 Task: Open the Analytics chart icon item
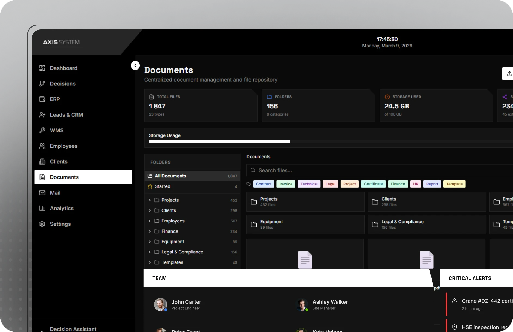click(x=42, y=208)
